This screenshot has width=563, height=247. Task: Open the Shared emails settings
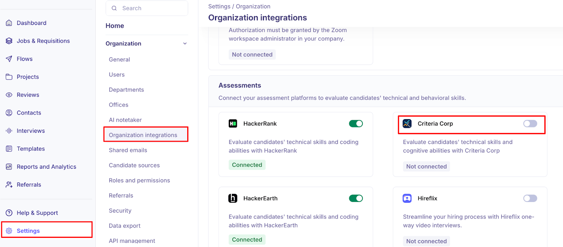[x=128, y=150]
